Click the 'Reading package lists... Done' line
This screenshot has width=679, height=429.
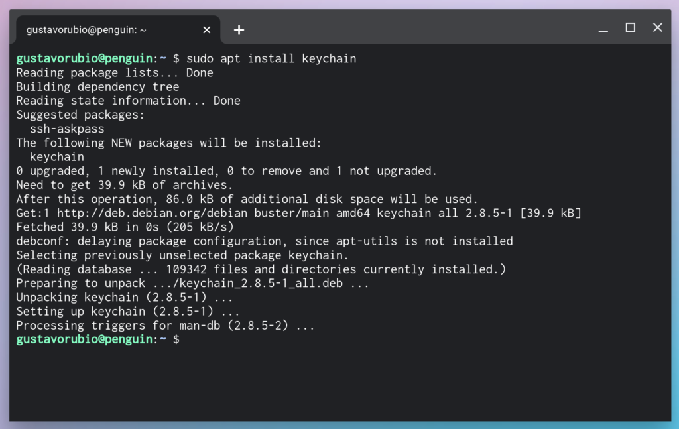pyautogui.click(x=114, y=72)
